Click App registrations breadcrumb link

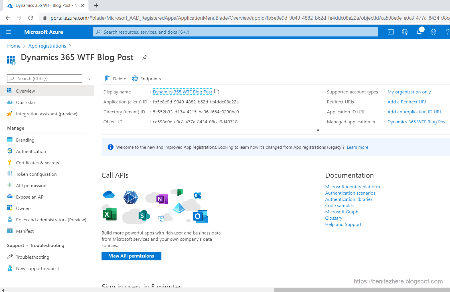[47, 46]
